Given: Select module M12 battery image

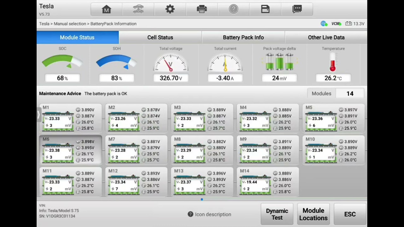Looking at the screenshot, I should (x=124, y=185).
